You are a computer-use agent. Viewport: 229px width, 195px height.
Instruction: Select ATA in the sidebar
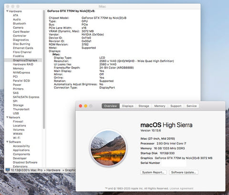point(16,15)
